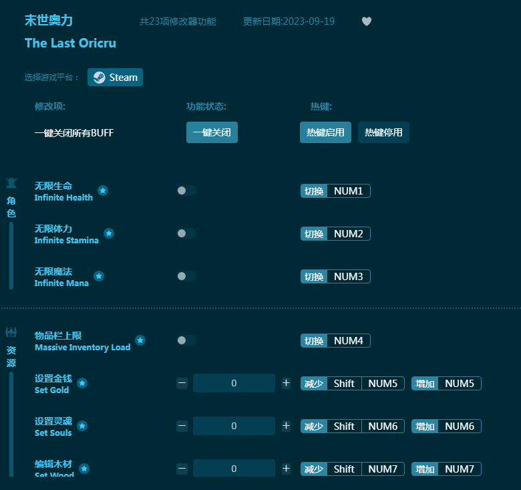521x490 pixels.
Task: Click the Set Souls value field
Action: coord(234,426)
